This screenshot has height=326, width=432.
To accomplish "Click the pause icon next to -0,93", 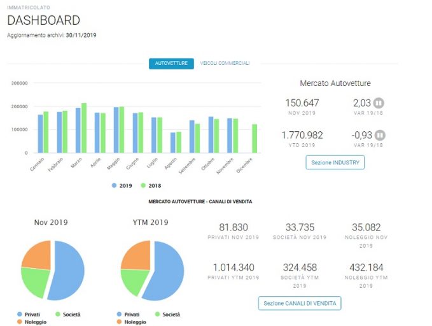I will tap(380, 135).
